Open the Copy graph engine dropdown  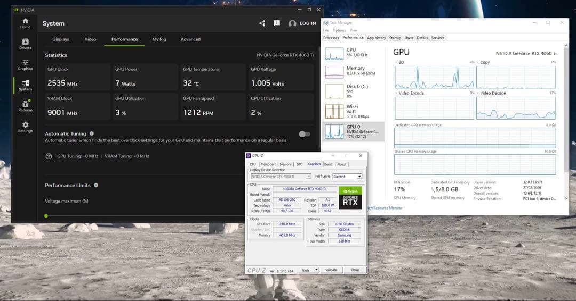[x=477, y=62]
